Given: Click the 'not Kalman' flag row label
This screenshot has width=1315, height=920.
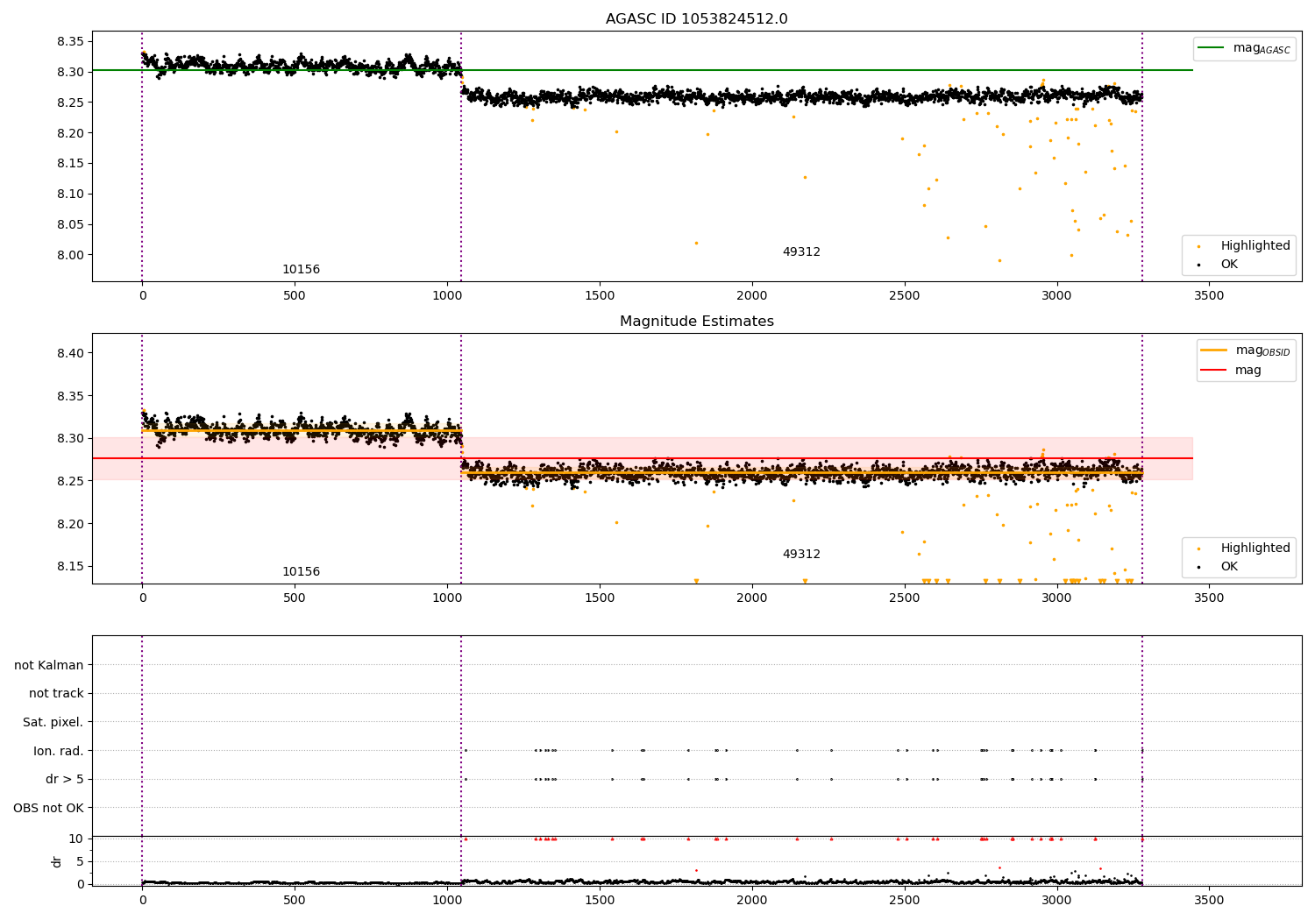Looking at the screenshot, I should click(49, 665).
